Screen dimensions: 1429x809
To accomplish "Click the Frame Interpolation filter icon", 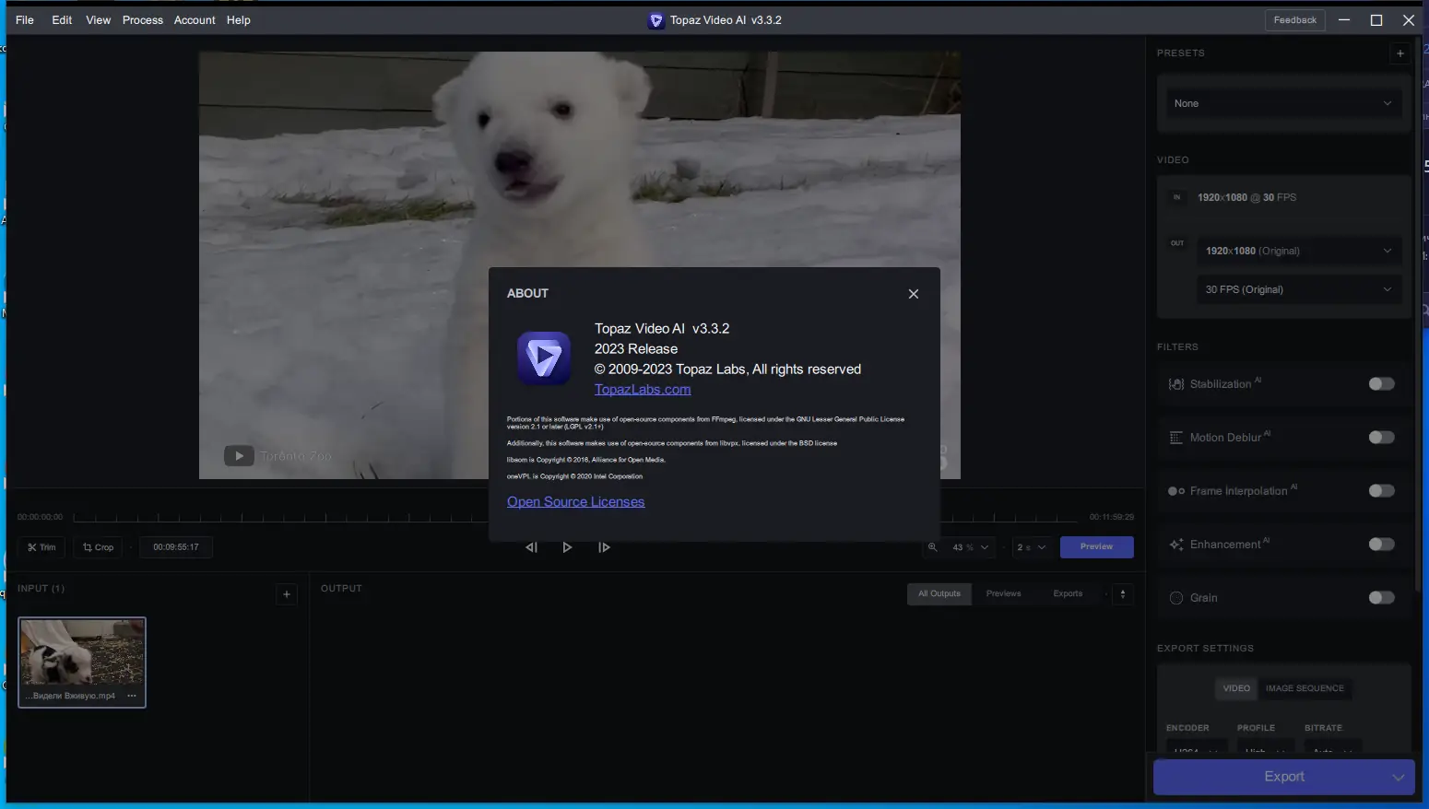I will click(1176, 491).
